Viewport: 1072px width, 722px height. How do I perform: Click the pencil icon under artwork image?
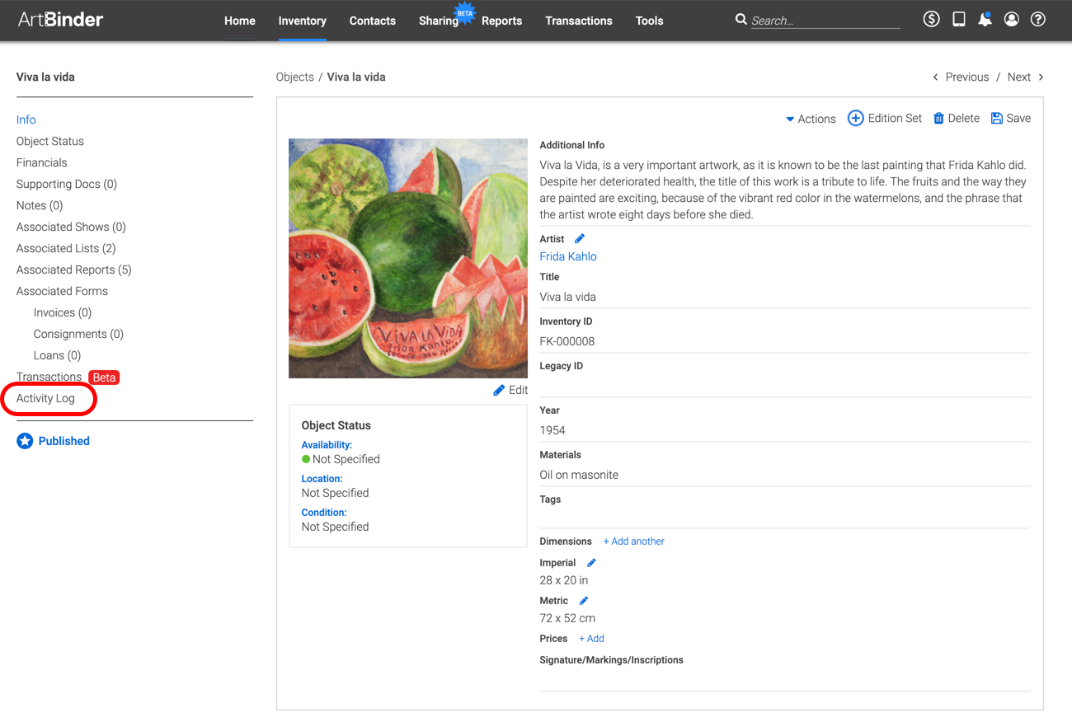pos(499,390)
